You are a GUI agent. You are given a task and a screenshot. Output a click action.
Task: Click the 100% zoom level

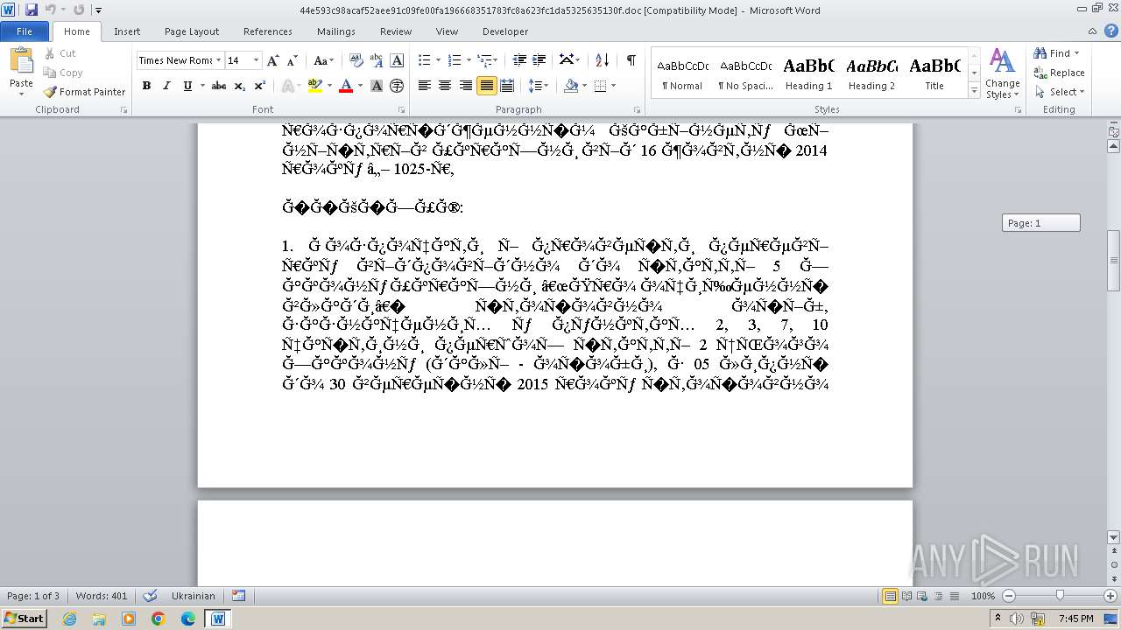pyautogui.click(x=983, y=596)
